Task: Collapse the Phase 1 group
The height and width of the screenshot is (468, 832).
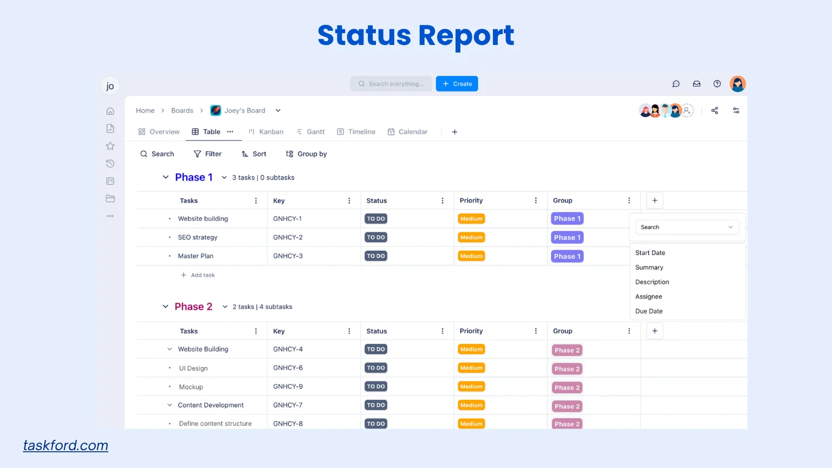Action: click(166, 178)
